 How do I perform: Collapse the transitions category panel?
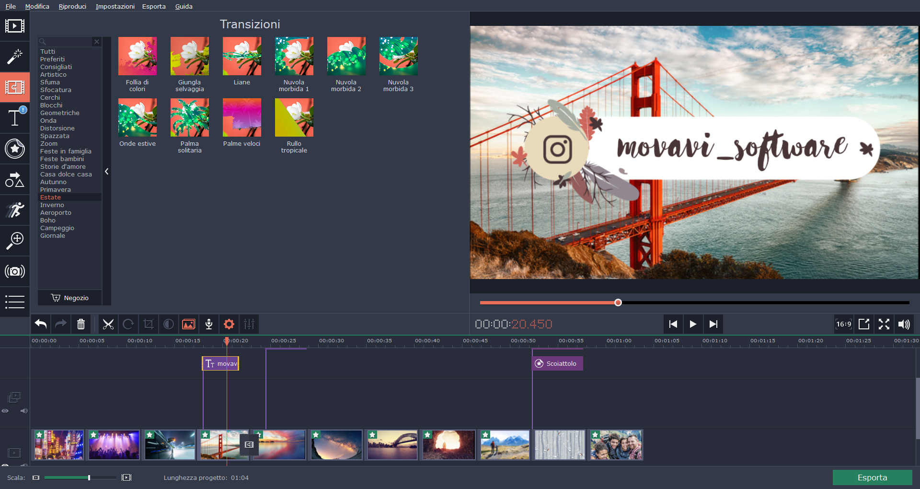107,171
